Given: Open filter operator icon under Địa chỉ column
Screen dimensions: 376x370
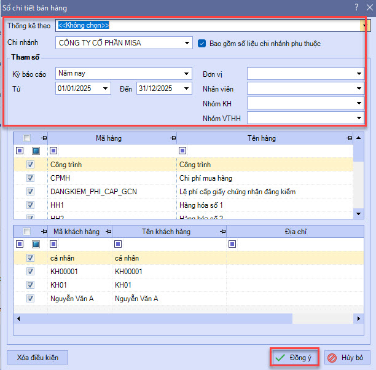Looking at the screenshot, I should coord(232,244).
